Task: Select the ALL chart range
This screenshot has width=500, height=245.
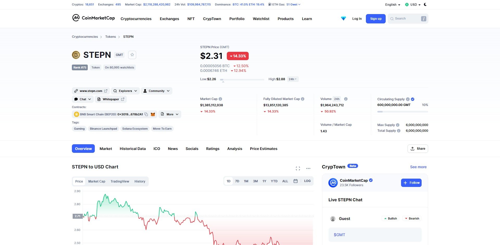Action: [285, 181]
